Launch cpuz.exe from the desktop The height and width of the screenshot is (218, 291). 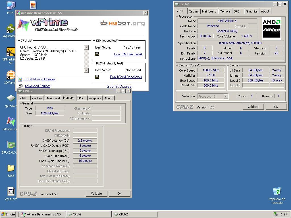11,98
